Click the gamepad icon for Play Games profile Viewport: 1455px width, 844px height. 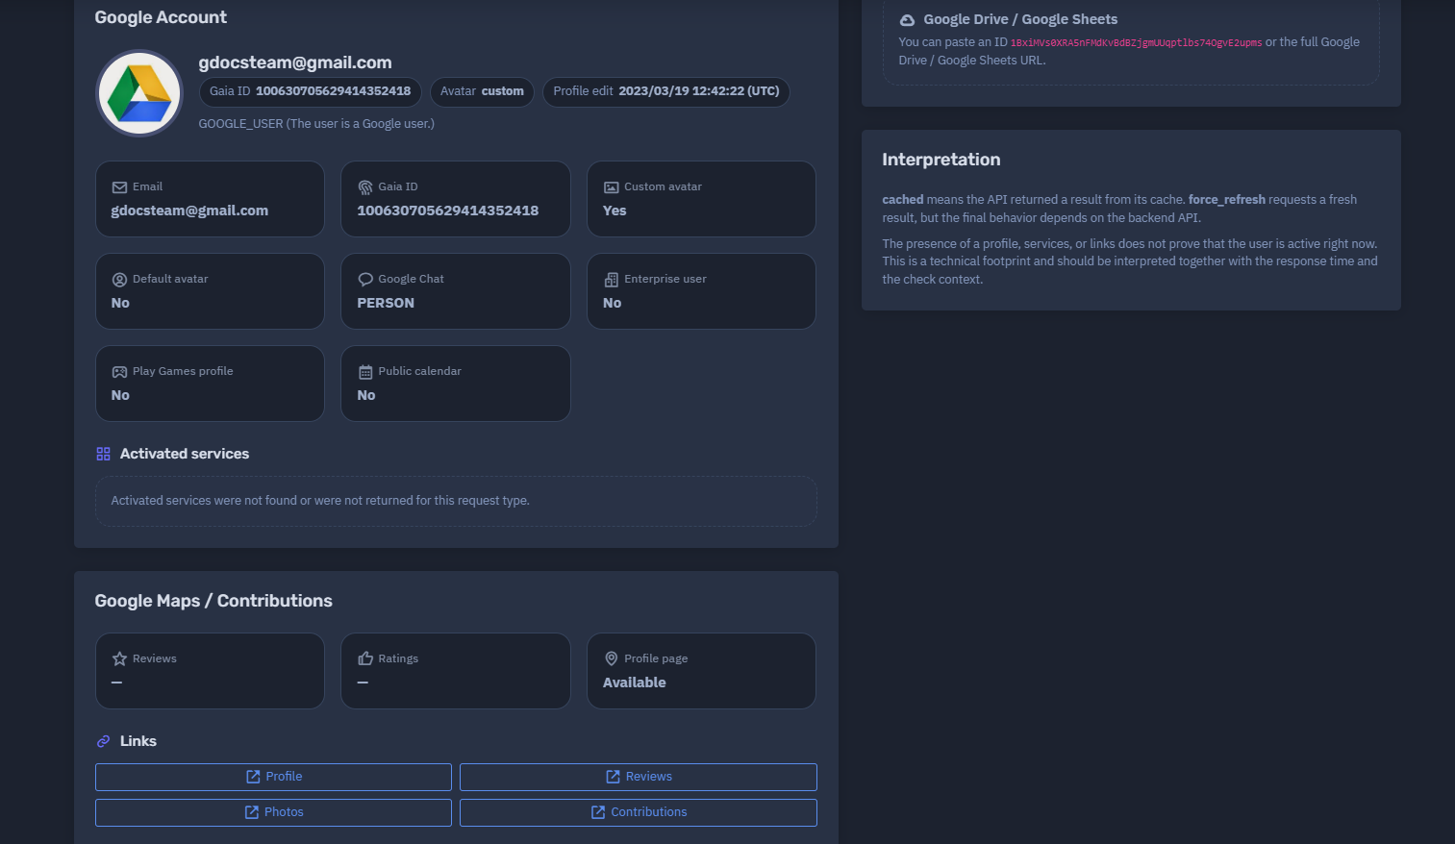pyautogui.click(x=119, y=372)
